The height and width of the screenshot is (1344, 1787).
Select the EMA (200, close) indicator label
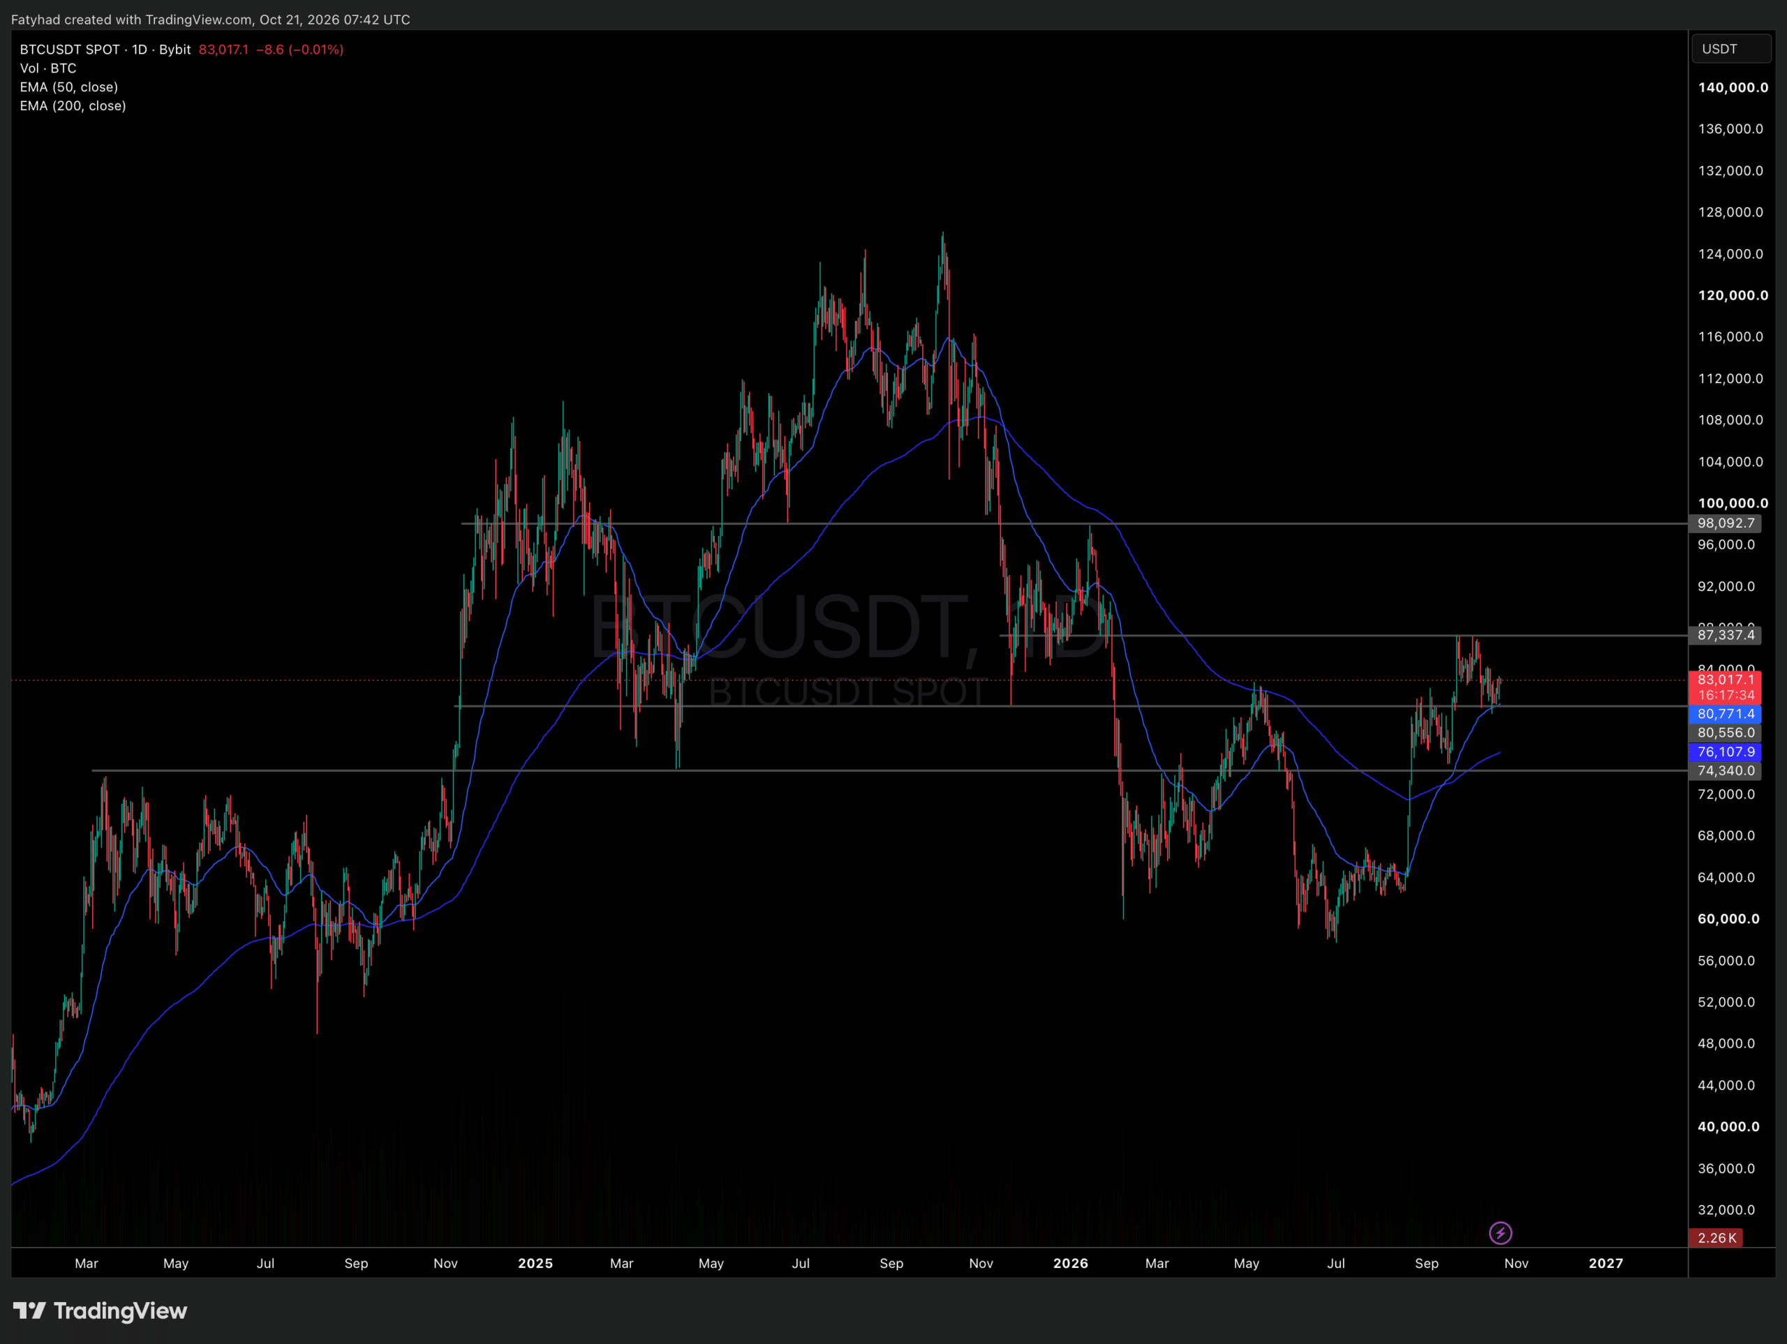tap(73, 106)
